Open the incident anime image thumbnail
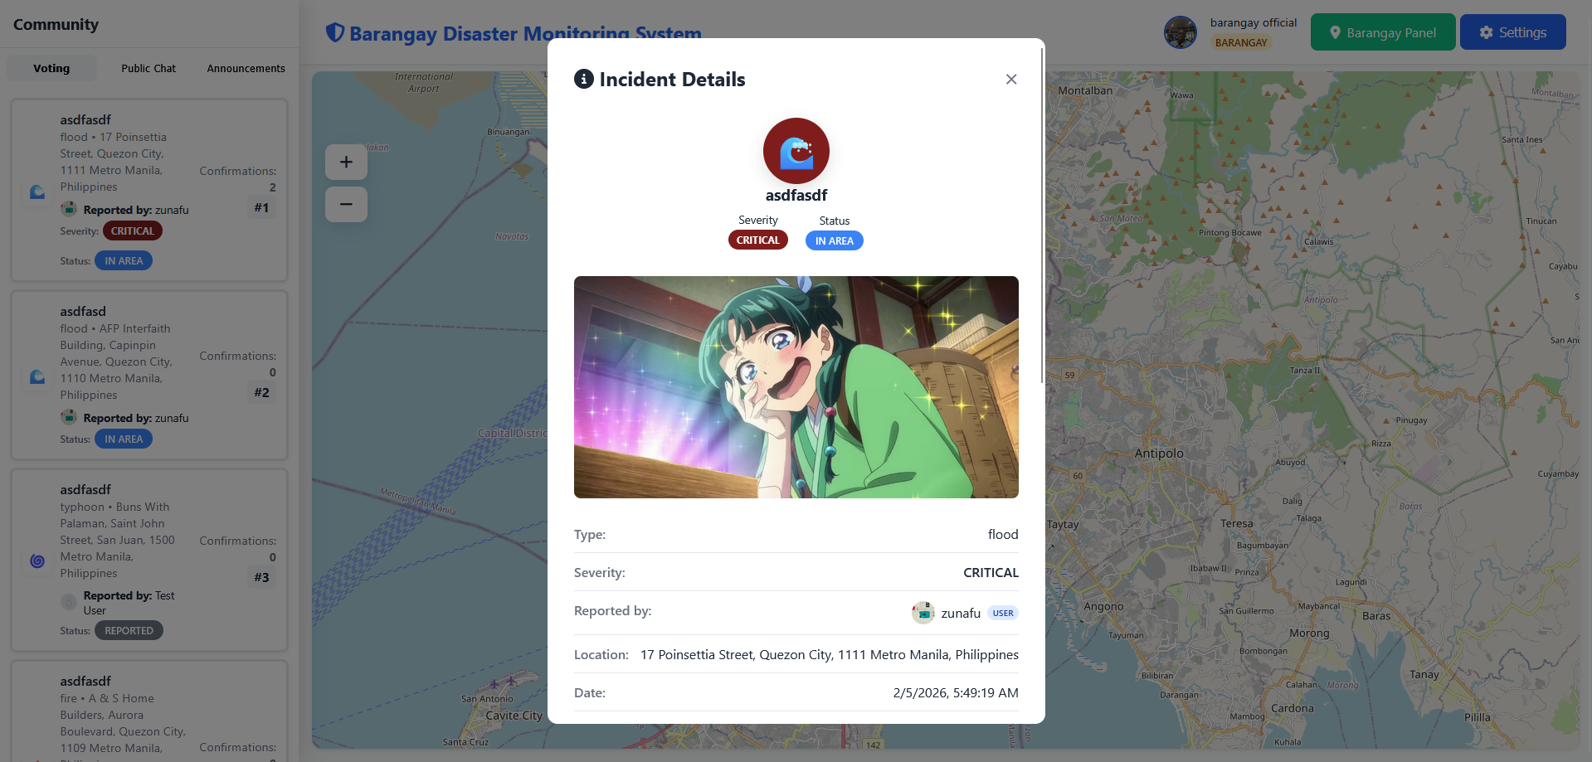 pyautogui.click(x=796, y=387)
